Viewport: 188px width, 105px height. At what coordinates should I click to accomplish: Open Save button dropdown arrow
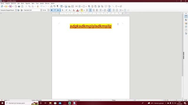[13, 6]
